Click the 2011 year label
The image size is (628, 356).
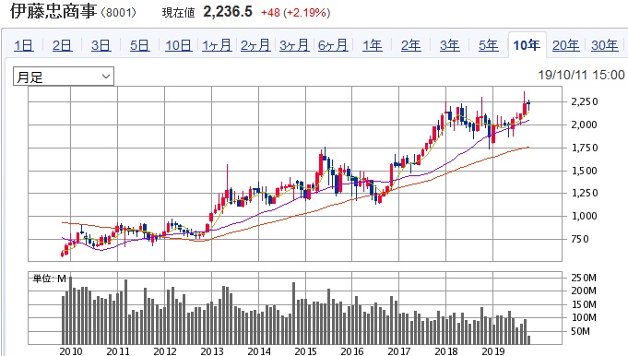pyautogui.click(x=118, y=351)
